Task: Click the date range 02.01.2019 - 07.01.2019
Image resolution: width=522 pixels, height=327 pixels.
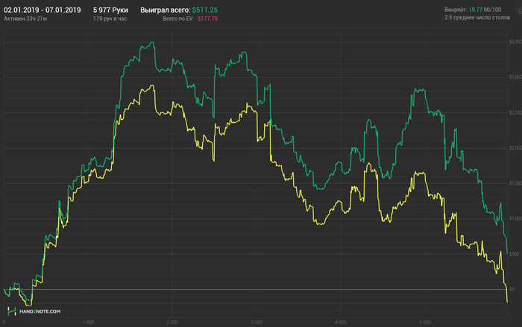Action: [43, 10]
